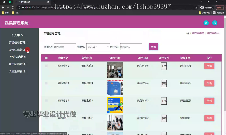The height and width of the screenshot is (135, 226).
Task: Open new browser tab with plus
Action: [54, 2]
